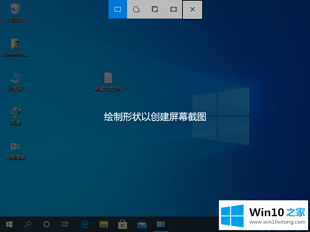Open Cortana circle in taskbar
Screen dimensions: 310x232
click(46, 224)
